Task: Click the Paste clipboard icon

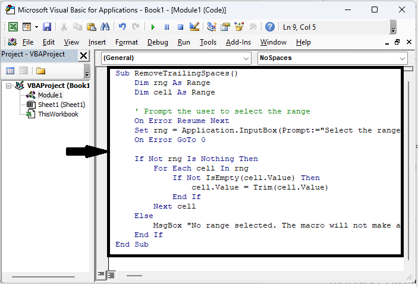Action: pos(91,27)
